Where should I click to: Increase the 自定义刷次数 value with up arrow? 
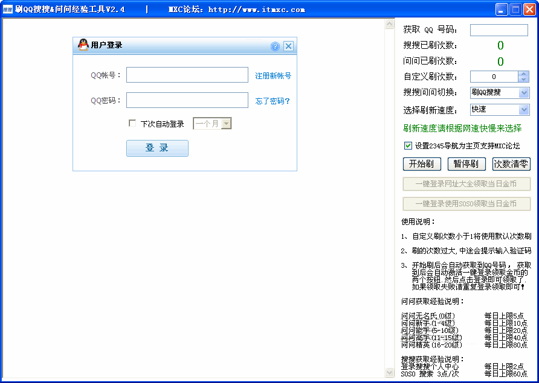[x=523, y=74]
